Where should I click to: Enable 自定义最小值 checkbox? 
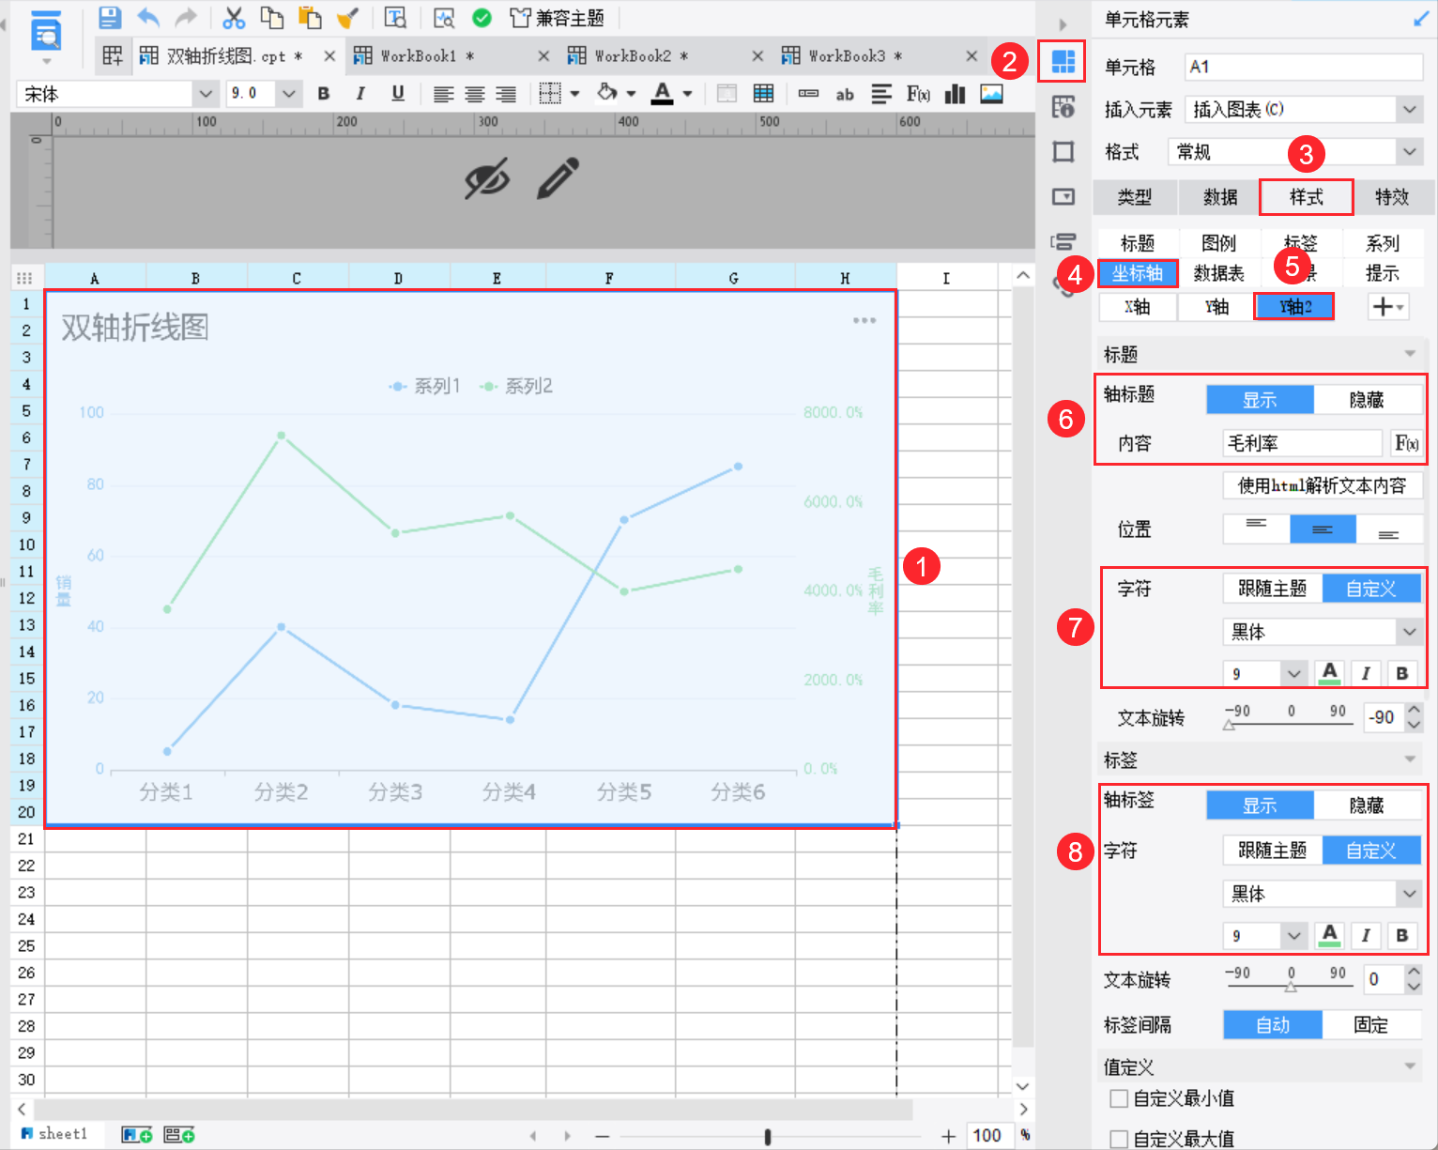click(1118, 1097)
